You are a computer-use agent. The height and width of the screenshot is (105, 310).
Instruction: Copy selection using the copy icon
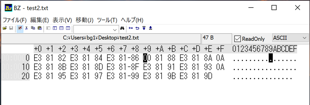pyautogui.click(x=33, y=28)
